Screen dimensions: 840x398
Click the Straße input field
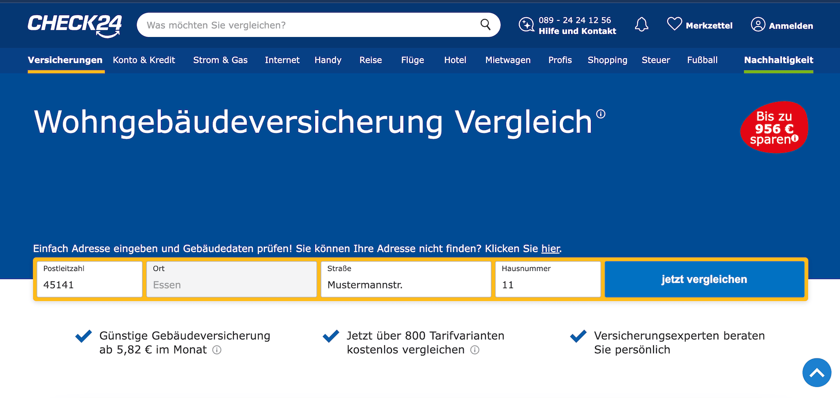pyautogui.click(x=406, y=279)
